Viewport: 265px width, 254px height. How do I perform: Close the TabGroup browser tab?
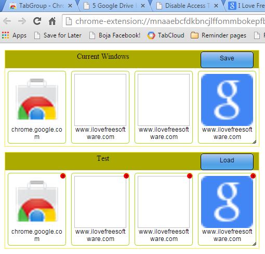click(70, 6)
